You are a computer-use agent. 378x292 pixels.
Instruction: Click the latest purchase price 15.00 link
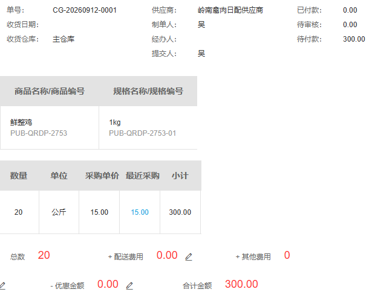pyautogui.click(x=140, y=212)
